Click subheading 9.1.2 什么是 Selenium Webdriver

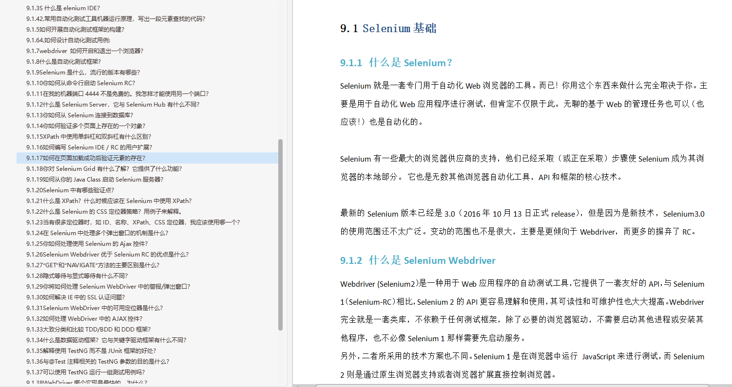tap(418, 260)
